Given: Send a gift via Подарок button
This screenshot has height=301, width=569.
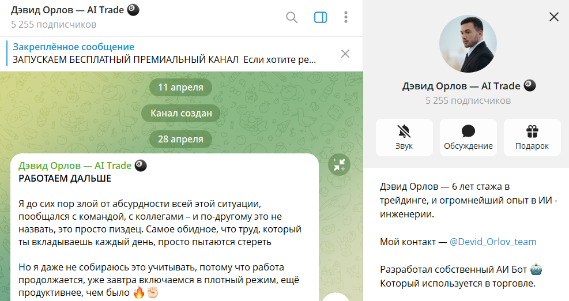Looking at the screenshot, I should click(532, 137).
